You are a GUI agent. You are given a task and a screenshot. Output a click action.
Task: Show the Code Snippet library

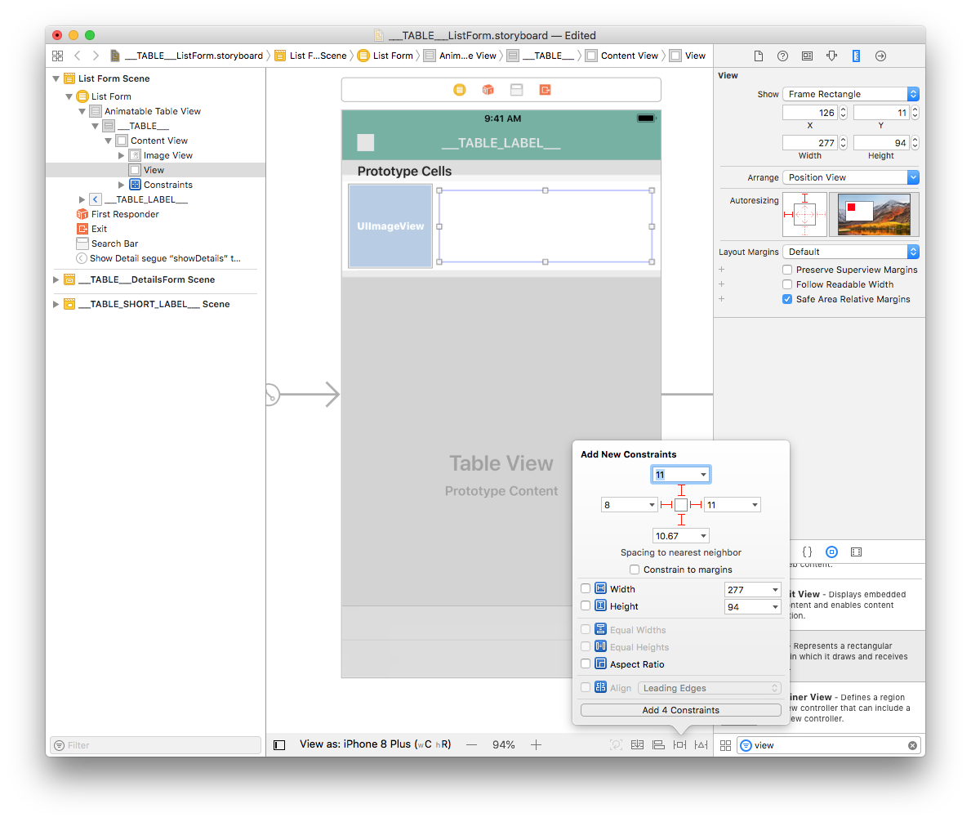pyautogui.click(x=807, y=552)
